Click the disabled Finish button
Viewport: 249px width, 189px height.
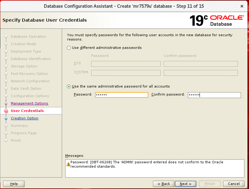coord(210,184)
